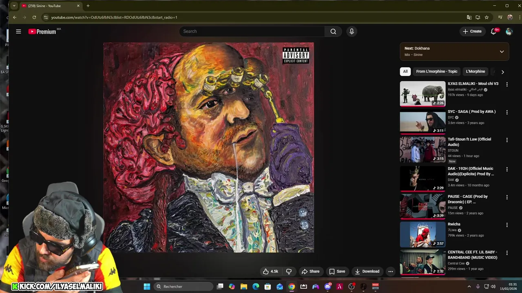Open ILYAS ELMALIKI Moul chi V3 thumbnail
The width and height of the screenshot is (522, 293).
(x=422, y=94)
